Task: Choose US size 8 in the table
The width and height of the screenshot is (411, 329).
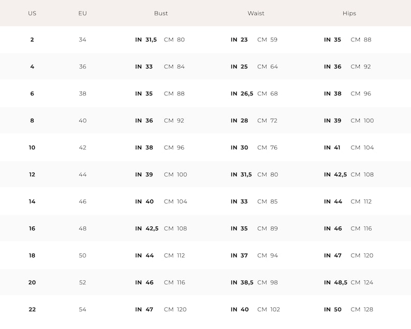Action: [32, 121]
